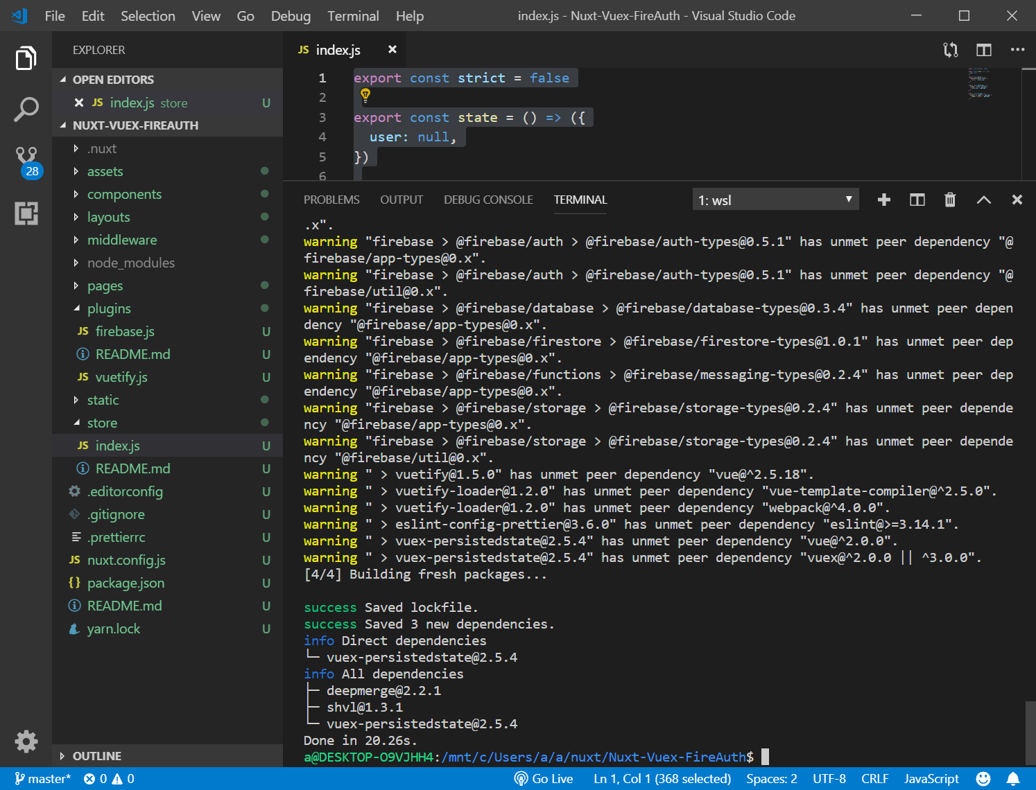This screenshot has height=790, width=1036.
Task: Open notifications bell in status bar
Action: 1013,779
